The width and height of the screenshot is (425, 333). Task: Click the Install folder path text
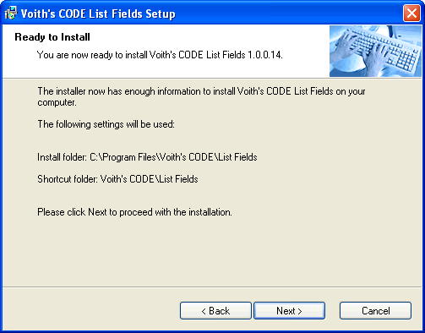pos(147,157)
